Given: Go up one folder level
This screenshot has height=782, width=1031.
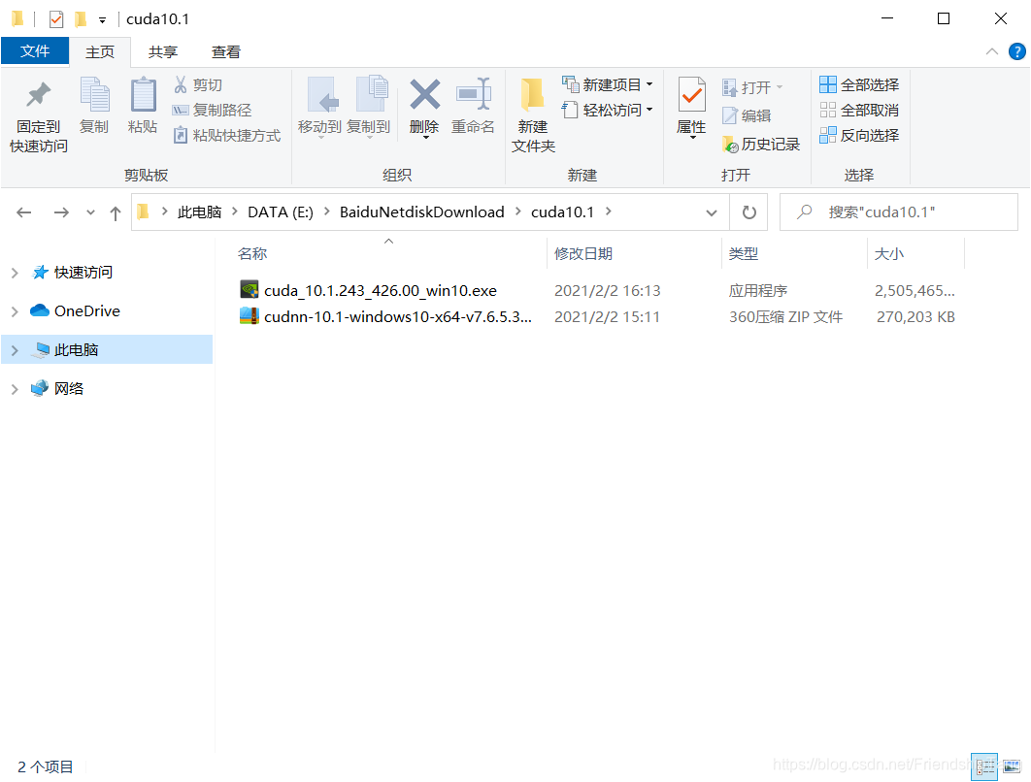Looking at the screenshot, I should [x=116, y=212].
